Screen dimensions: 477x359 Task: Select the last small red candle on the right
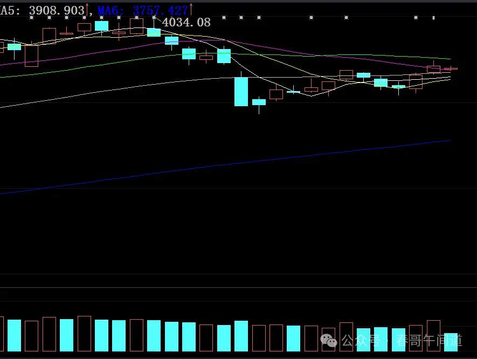[x=451, y=69]
